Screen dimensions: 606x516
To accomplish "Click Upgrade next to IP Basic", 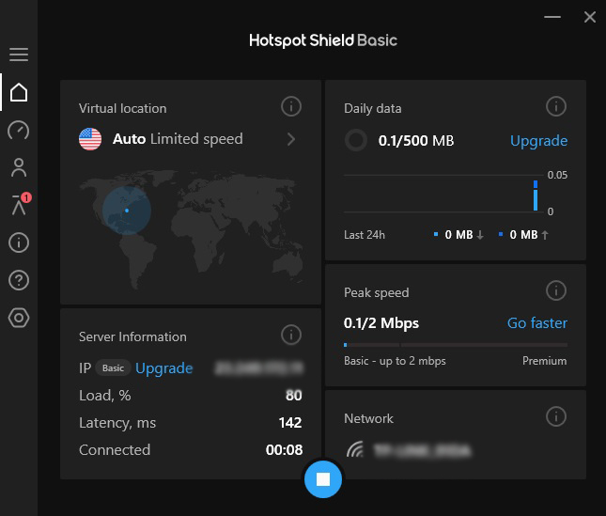I will [163, 368].
